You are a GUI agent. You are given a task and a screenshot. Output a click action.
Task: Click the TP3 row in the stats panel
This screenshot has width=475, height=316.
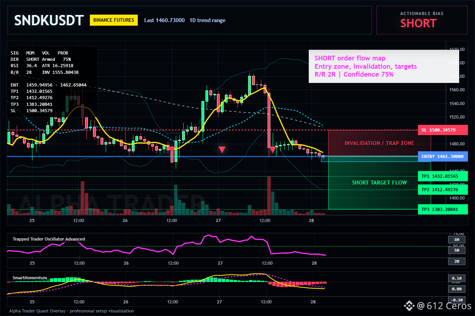pyautogui.click(x=32, y=104)
